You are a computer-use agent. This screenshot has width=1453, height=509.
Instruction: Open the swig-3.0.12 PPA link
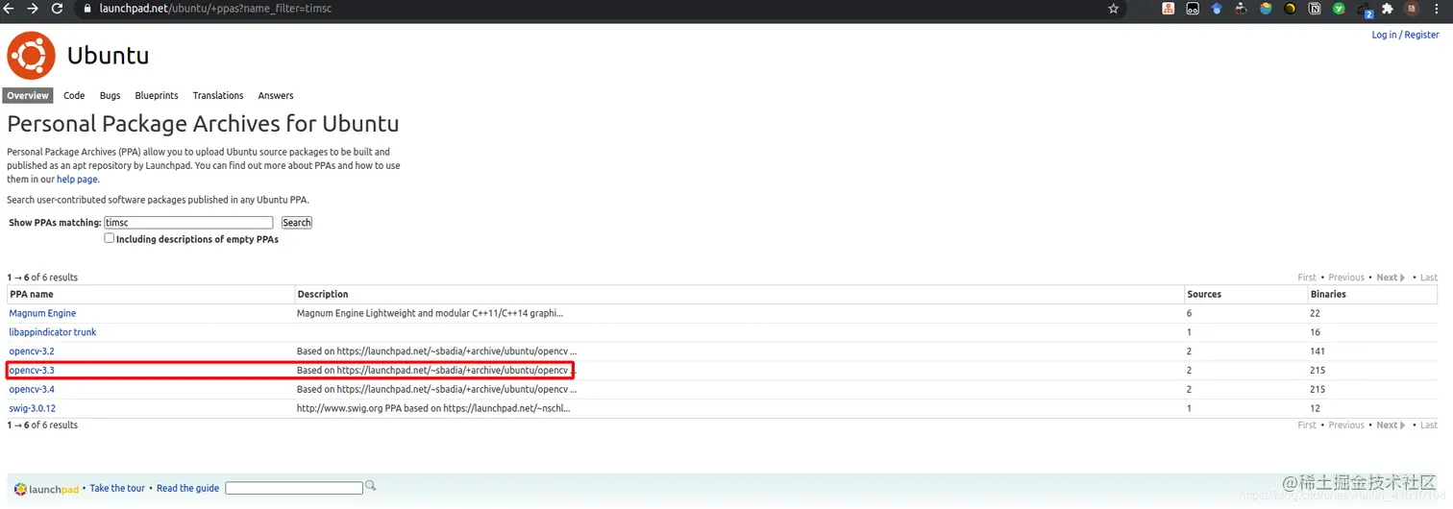tap(34, 408)
